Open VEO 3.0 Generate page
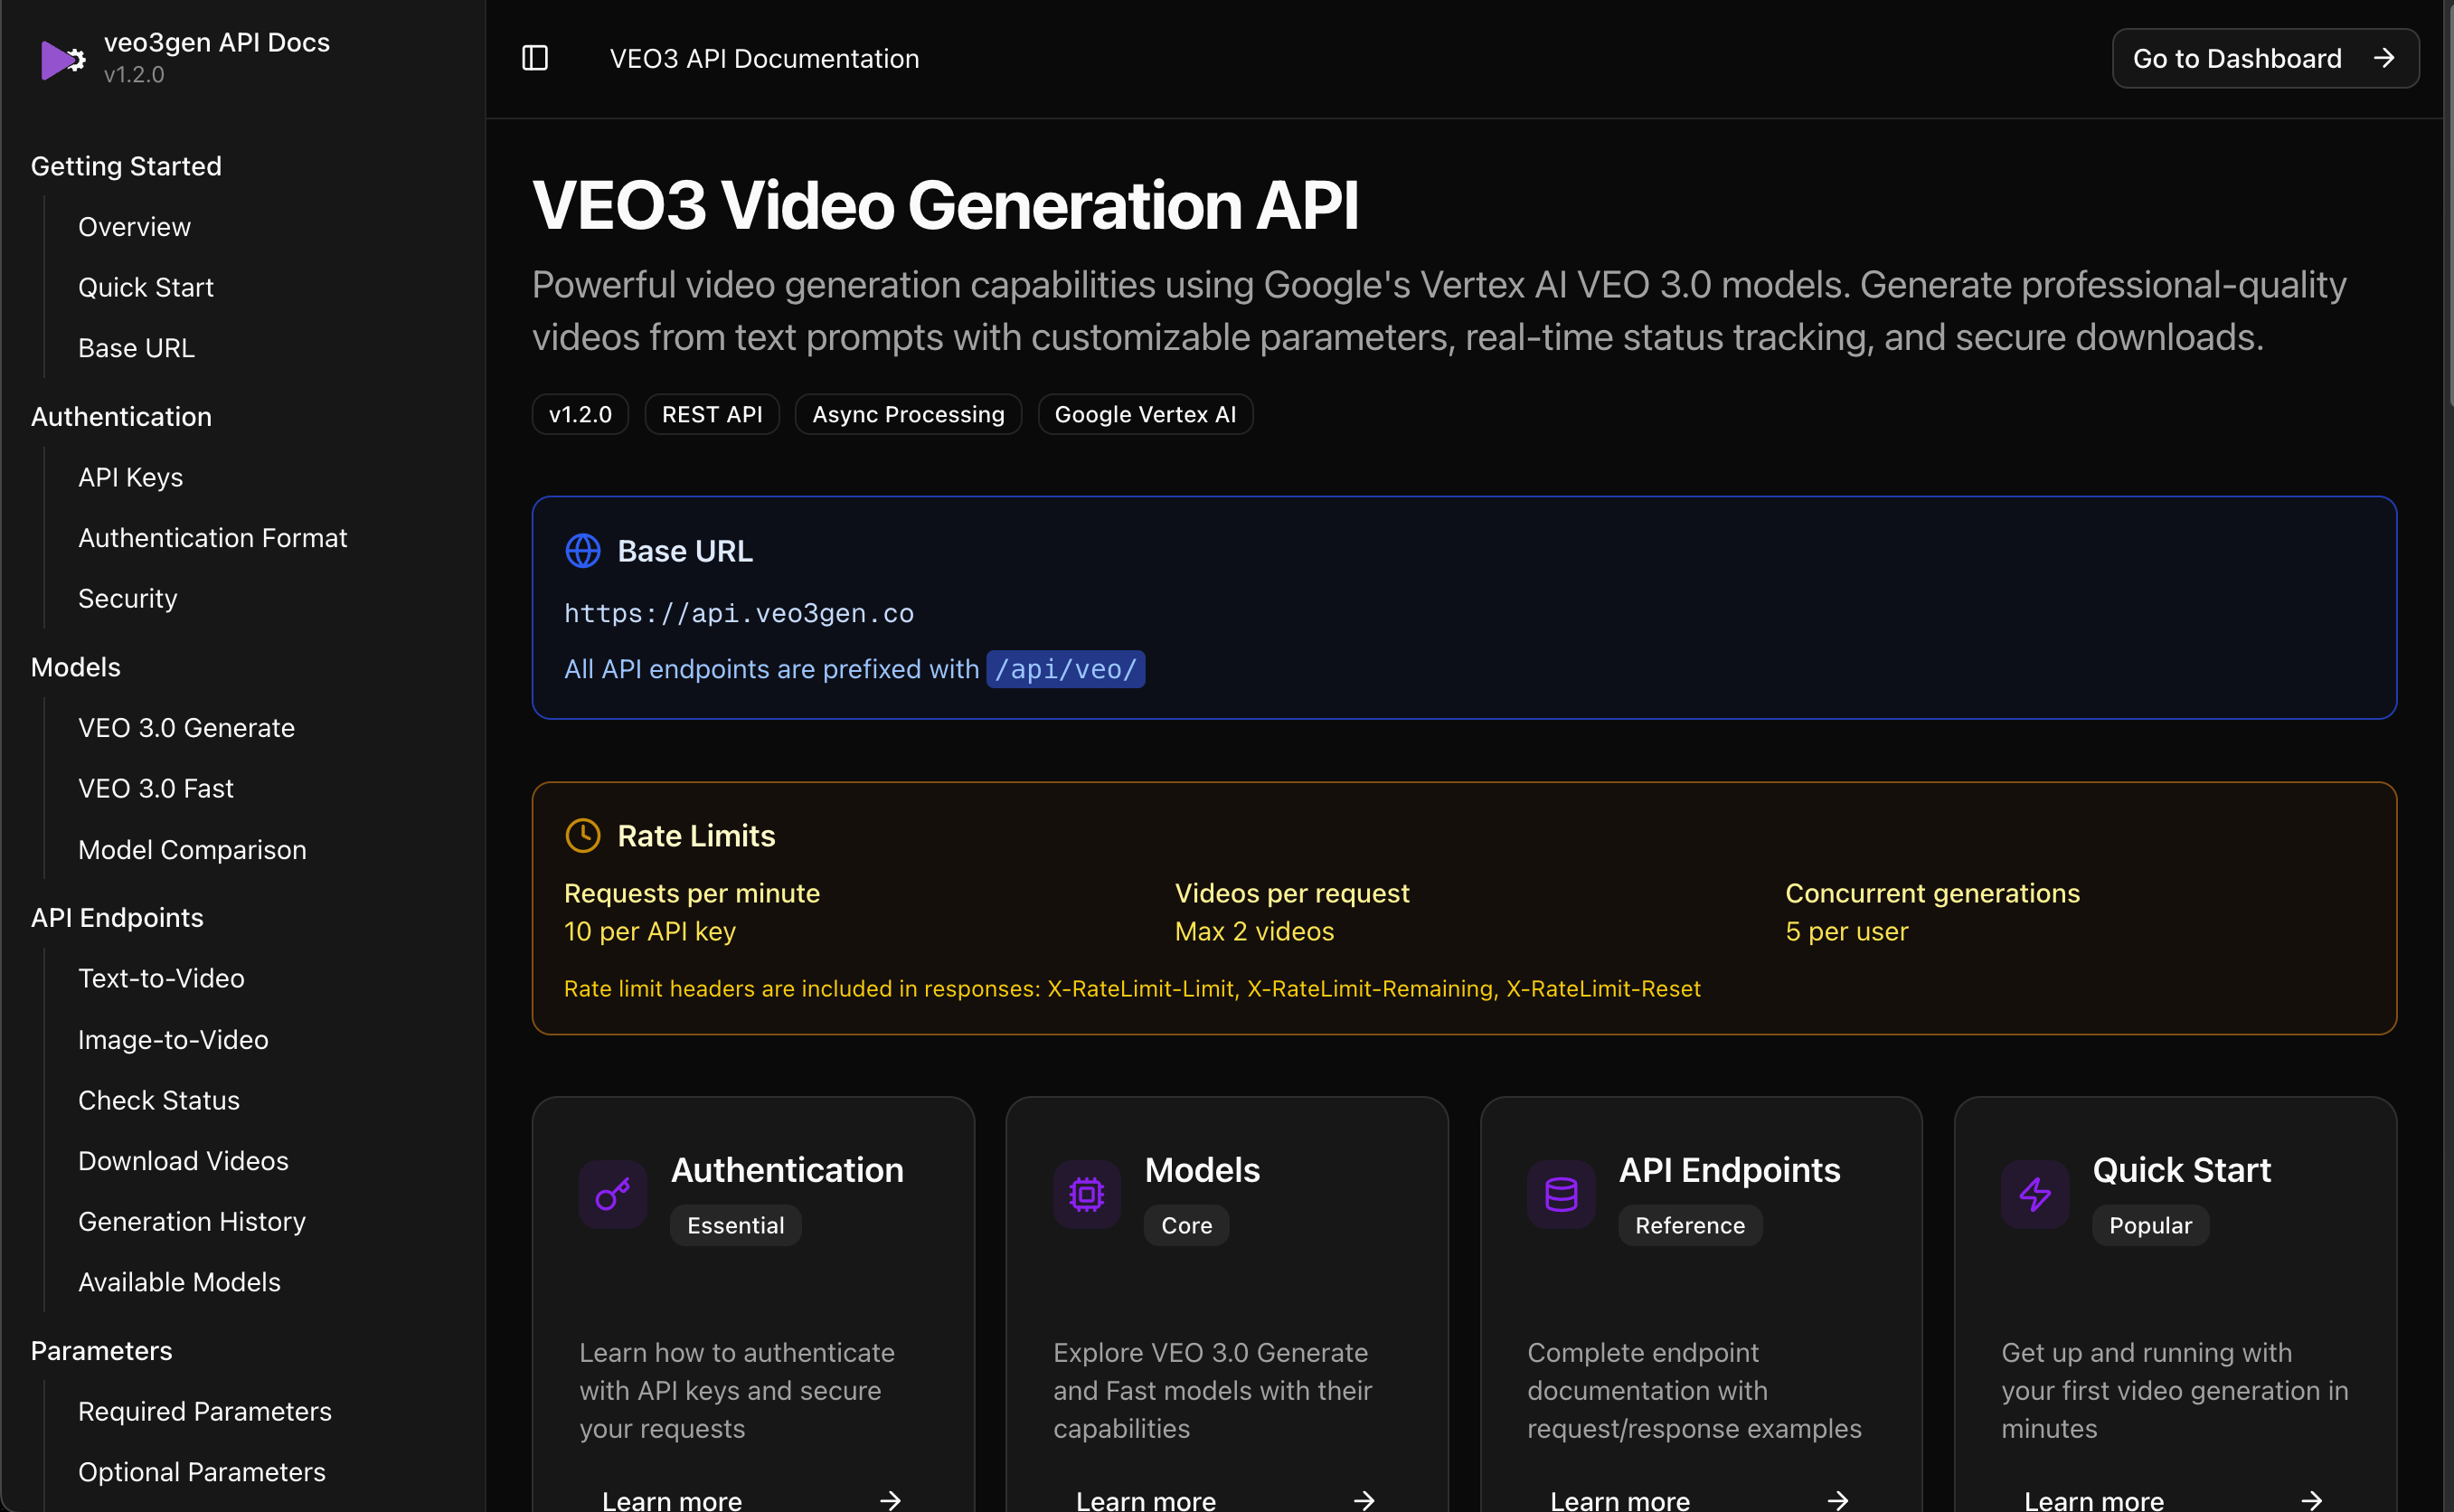 [186, 728]
